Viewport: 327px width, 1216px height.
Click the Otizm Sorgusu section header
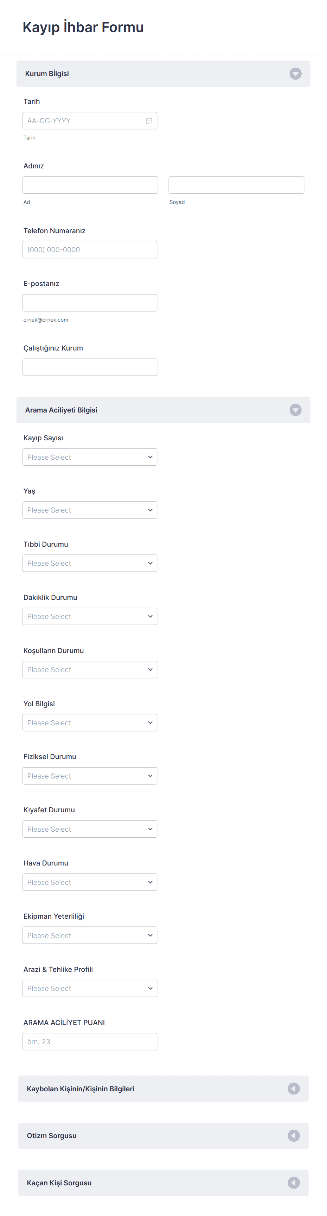pos(141,1136)
